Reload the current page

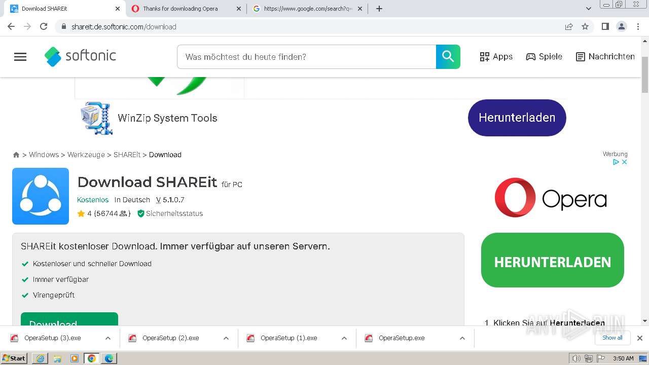(44, 26)
